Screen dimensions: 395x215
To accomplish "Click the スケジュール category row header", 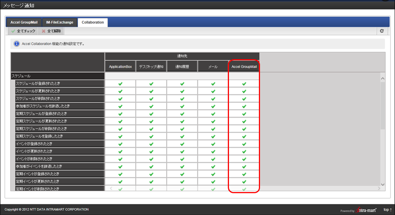I will click(57, 76).
